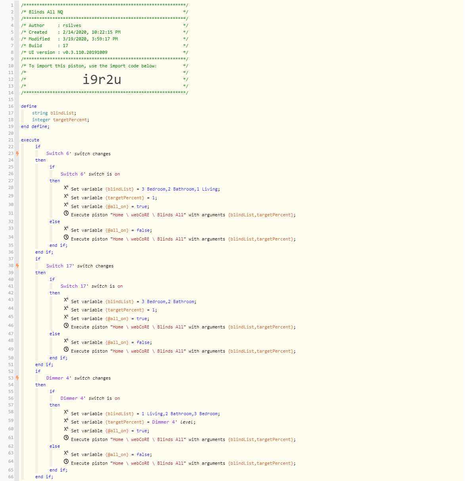The height and width of the screenshot is (481, 467).
Task: Click value '1 Living,2 Bathroom,3 Bedroom' on line 58
Action: (x=180, y=414)
